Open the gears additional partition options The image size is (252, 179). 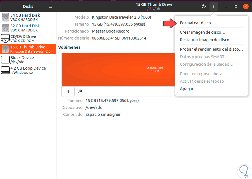tap(80, 92)
